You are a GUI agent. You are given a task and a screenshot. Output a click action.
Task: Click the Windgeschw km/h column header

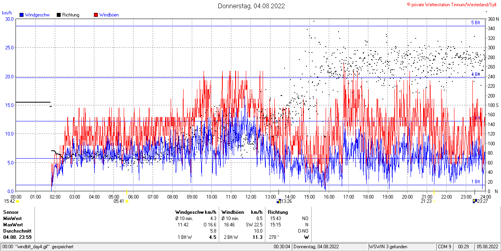(x=196, y=212)
